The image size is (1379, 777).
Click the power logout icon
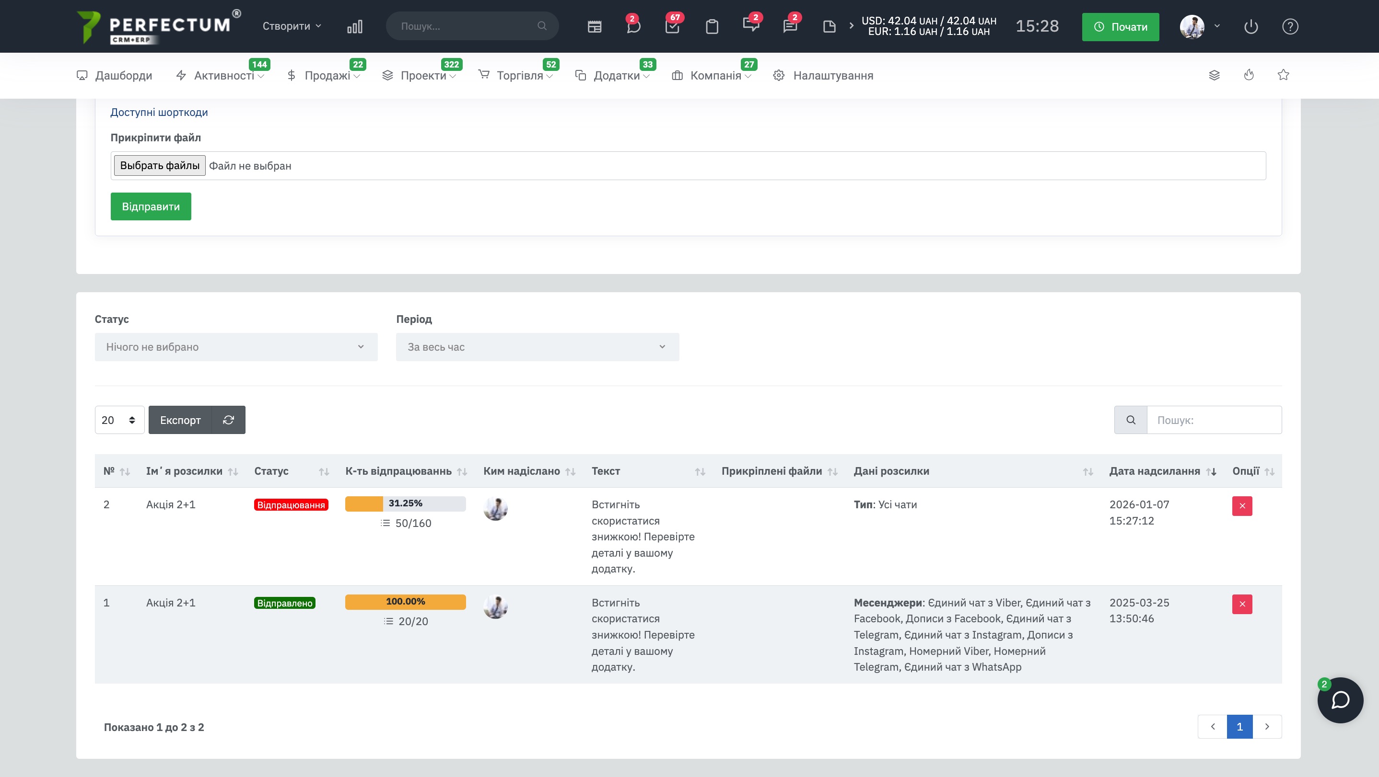point(1250,27)
